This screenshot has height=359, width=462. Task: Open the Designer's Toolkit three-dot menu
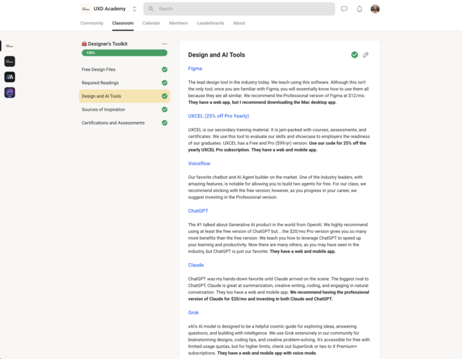tap(164, 44)
